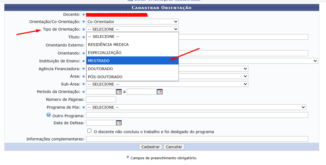Open the Orientação/Co-Orientação dropdown

(132, 22)
